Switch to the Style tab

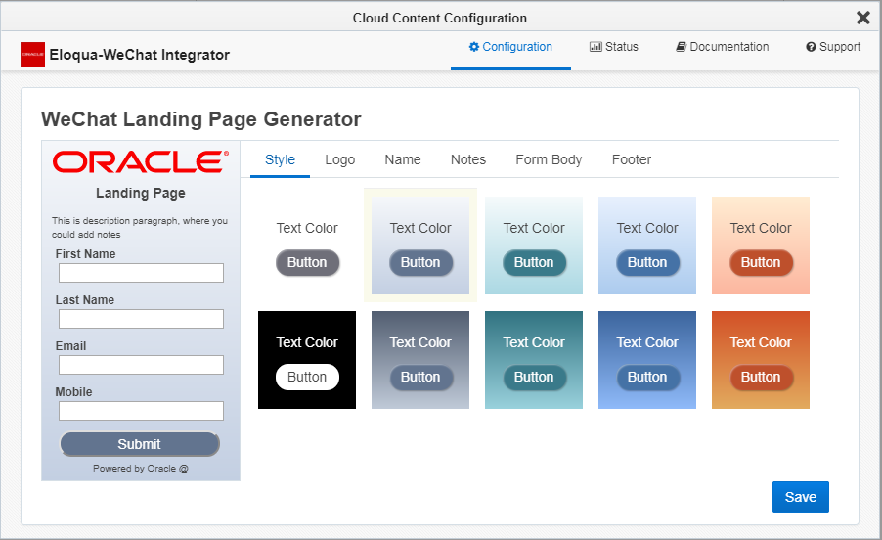pyautogui.click(x=280, y=159)
